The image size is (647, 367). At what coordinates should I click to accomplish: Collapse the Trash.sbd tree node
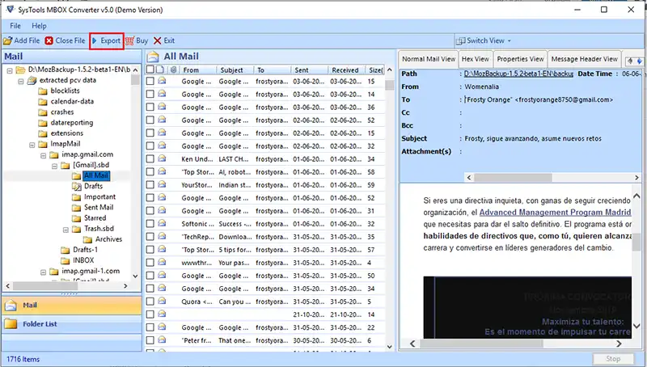pos(66,230)
